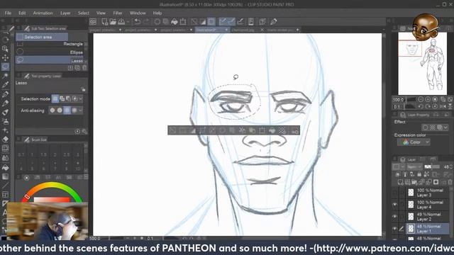Screen dimensions: 454x255
Task: Zoom out on the Navigator panel
Action: tap(421, 99)
